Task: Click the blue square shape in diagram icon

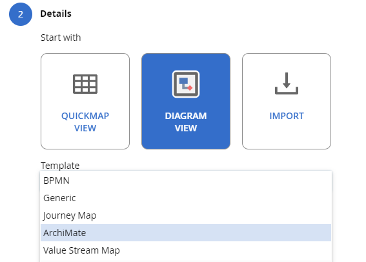Action: 183,81
